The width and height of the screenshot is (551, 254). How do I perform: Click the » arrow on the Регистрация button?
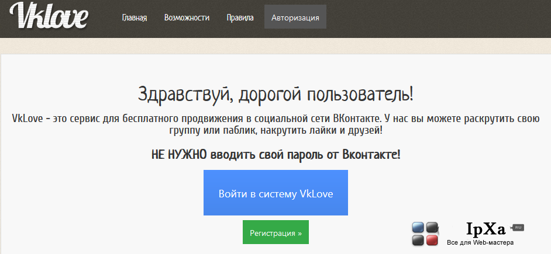pyautogui.click(x=299, y=233)
